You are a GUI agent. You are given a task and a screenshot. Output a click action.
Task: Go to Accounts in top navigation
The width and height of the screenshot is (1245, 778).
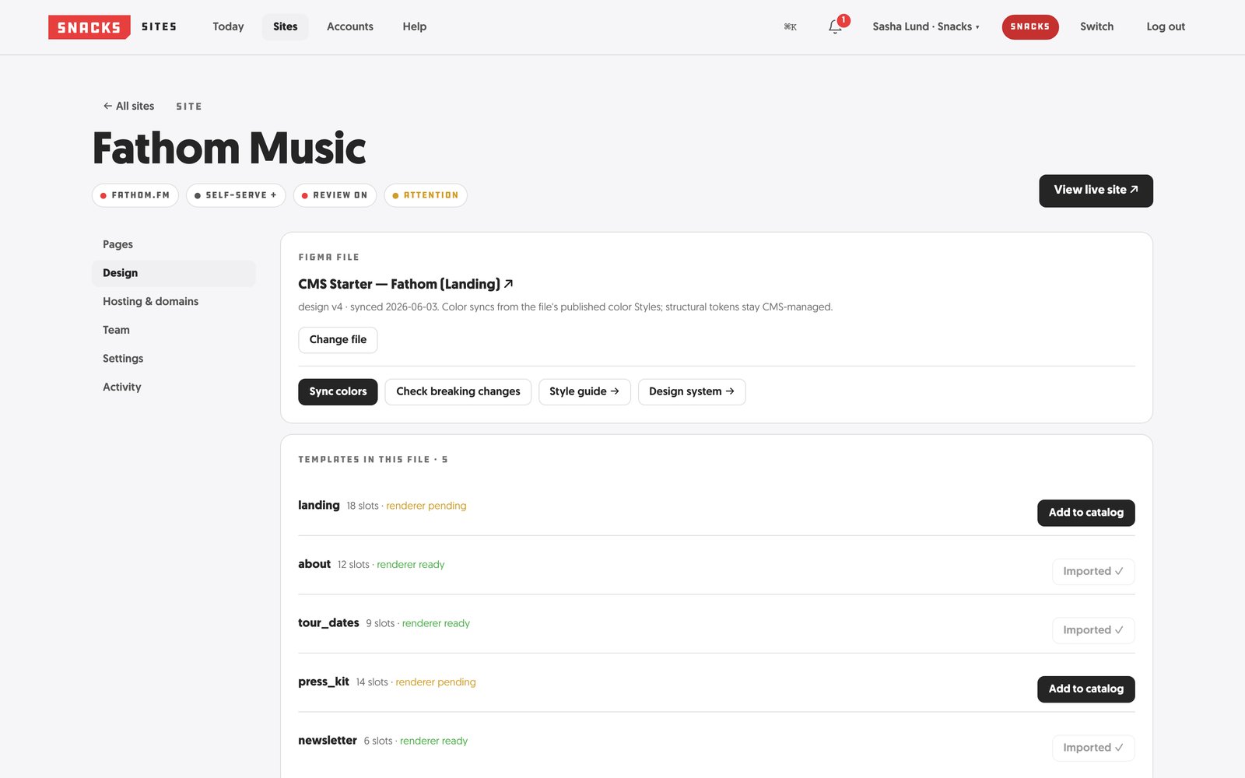click(350, 26)
